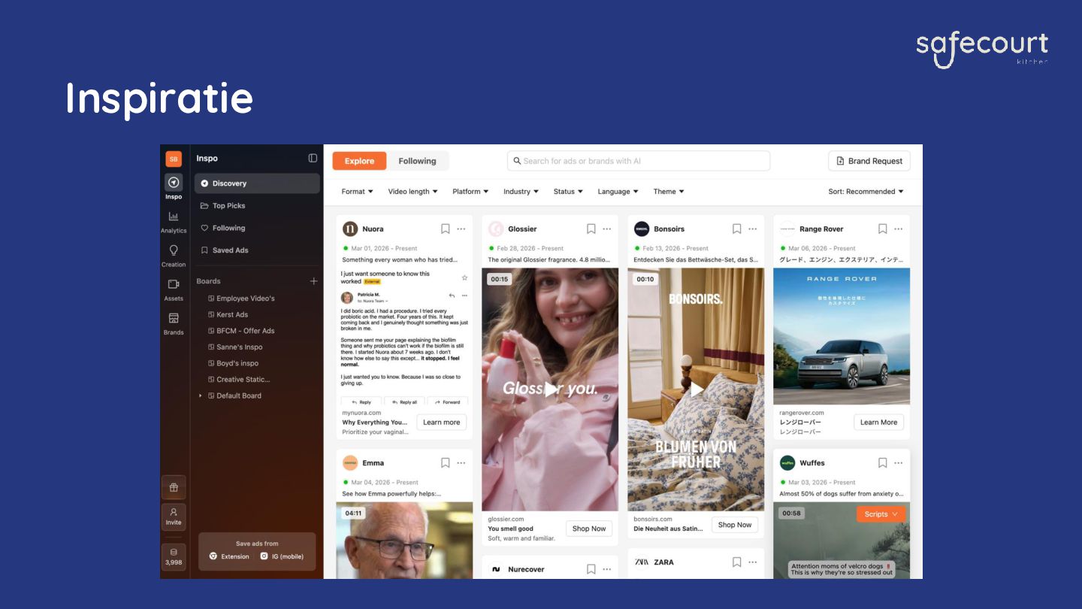Open the Platform filter dropdown

(470, 192)
